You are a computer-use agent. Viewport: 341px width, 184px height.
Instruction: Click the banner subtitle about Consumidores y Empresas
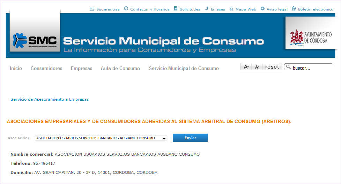coord(150,50)
